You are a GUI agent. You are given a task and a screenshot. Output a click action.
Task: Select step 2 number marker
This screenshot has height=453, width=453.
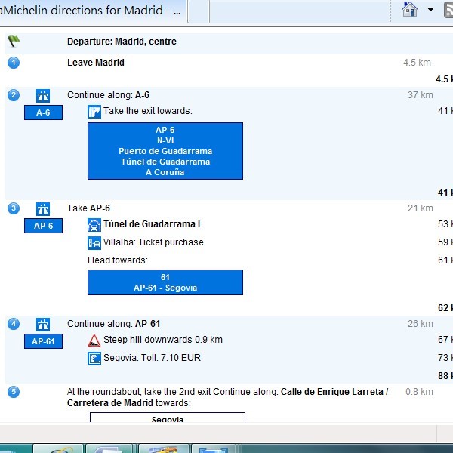pos(14,95)
